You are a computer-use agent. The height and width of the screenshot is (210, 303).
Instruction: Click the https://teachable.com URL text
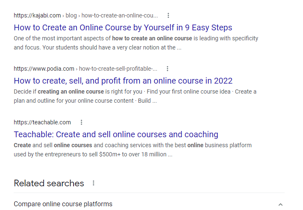click(42, 122)
